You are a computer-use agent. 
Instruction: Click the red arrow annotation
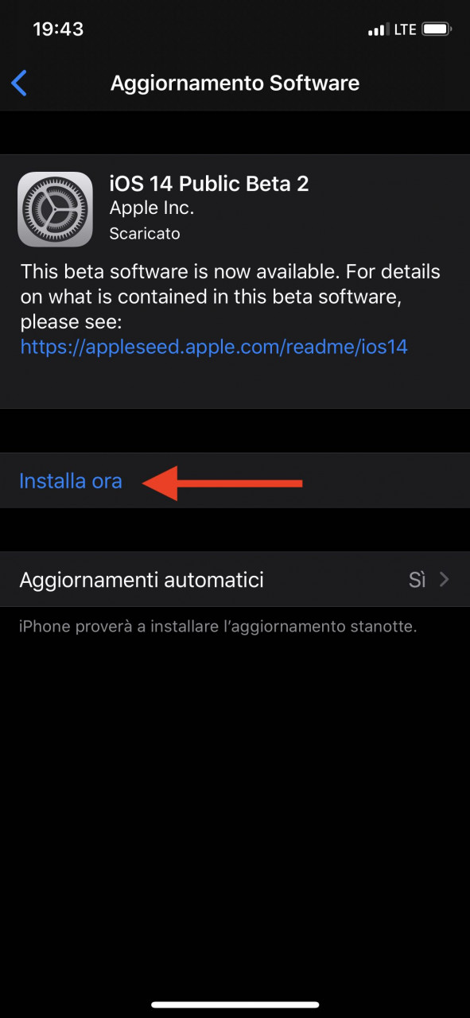pyautogui.click(x=223, y=483)
